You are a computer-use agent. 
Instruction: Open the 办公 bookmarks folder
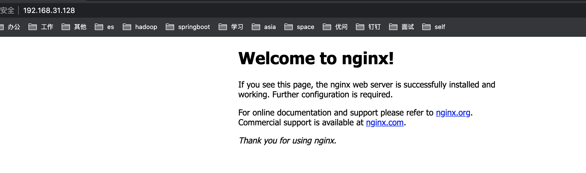pyautogui.click(x=10, y=27)
